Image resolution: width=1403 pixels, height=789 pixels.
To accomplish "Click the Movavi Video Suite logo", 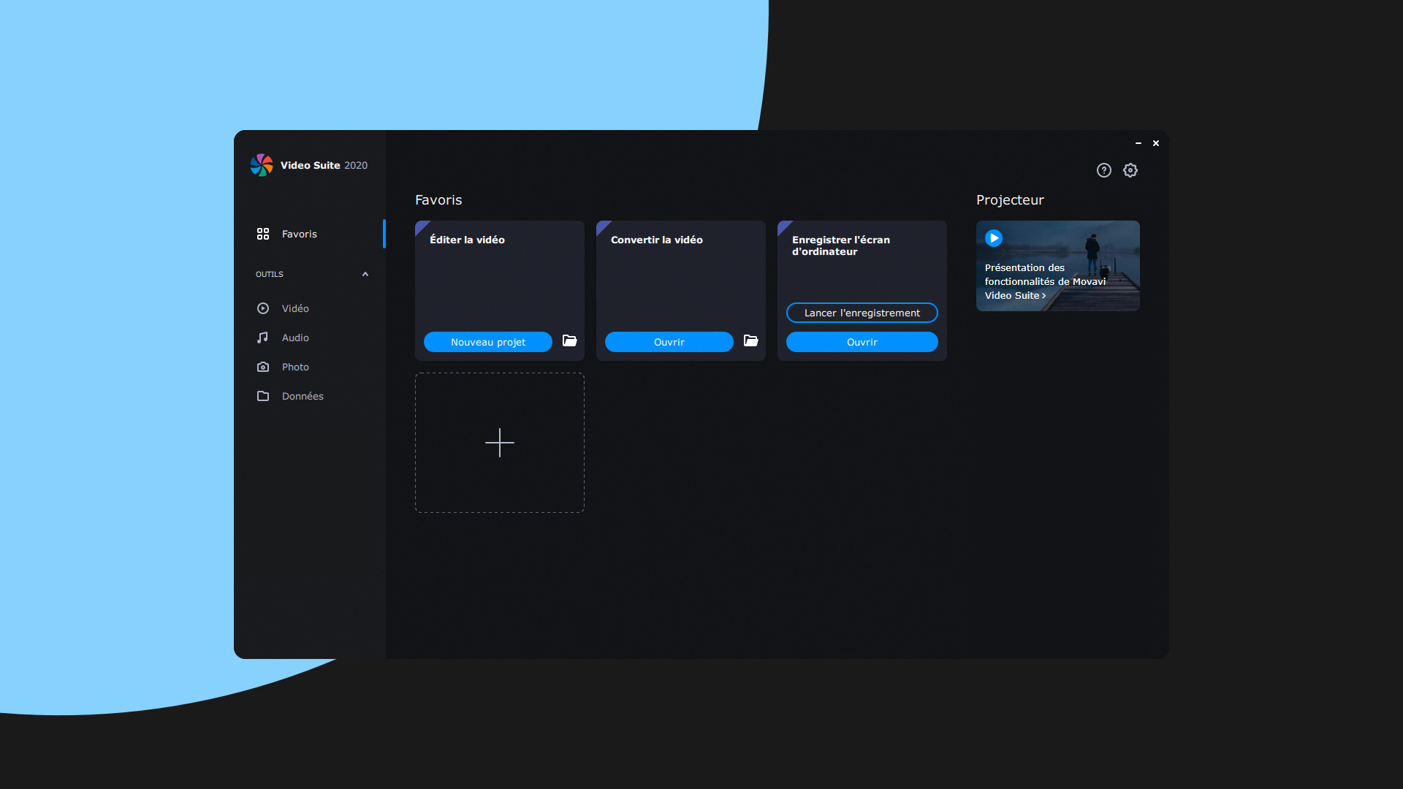I will [x=262, y=165].
